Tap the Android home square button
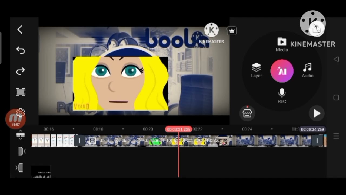The height and width of the screenshot is (195, 346). [336, 97]
